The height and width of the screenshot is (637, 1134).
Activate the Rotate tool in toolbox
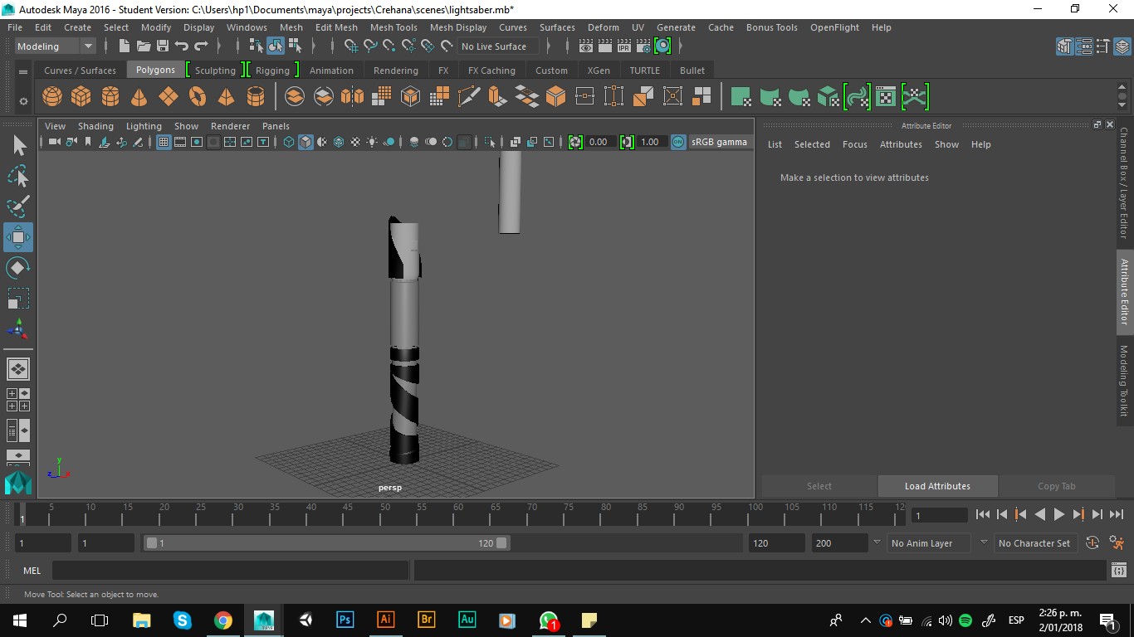coord(18,268)
